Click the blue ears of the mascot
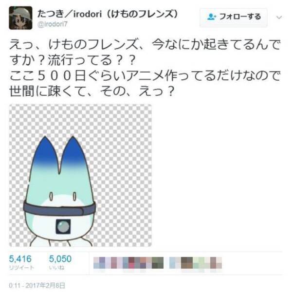This screenshot has width=292, height=292. [x=60, y=152]
